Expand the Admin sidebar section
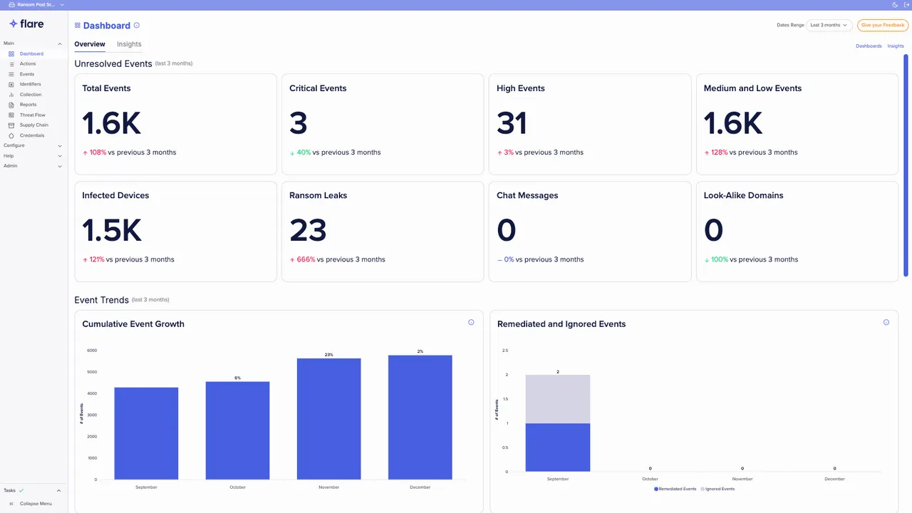The image size is (912, 513). point(32,166)
